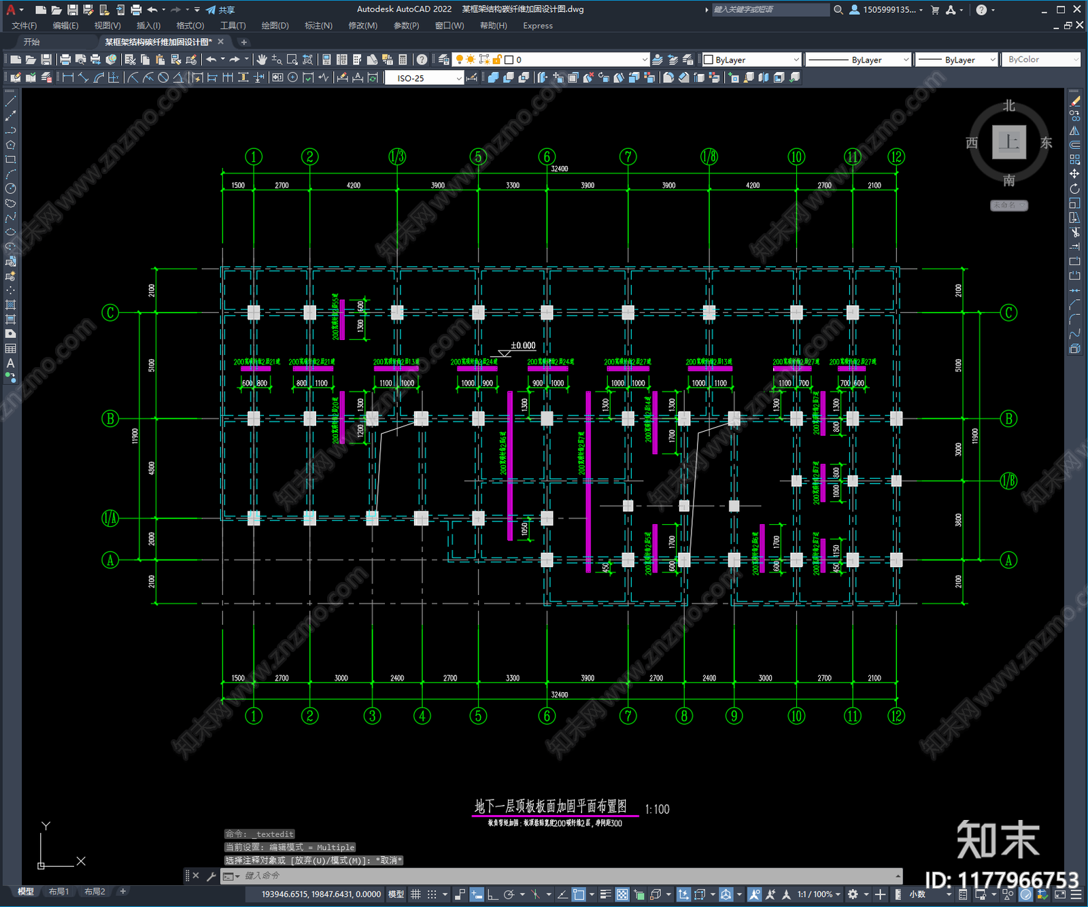
Task: Open the ByLayer color dropdown
Action: [751, 60]
